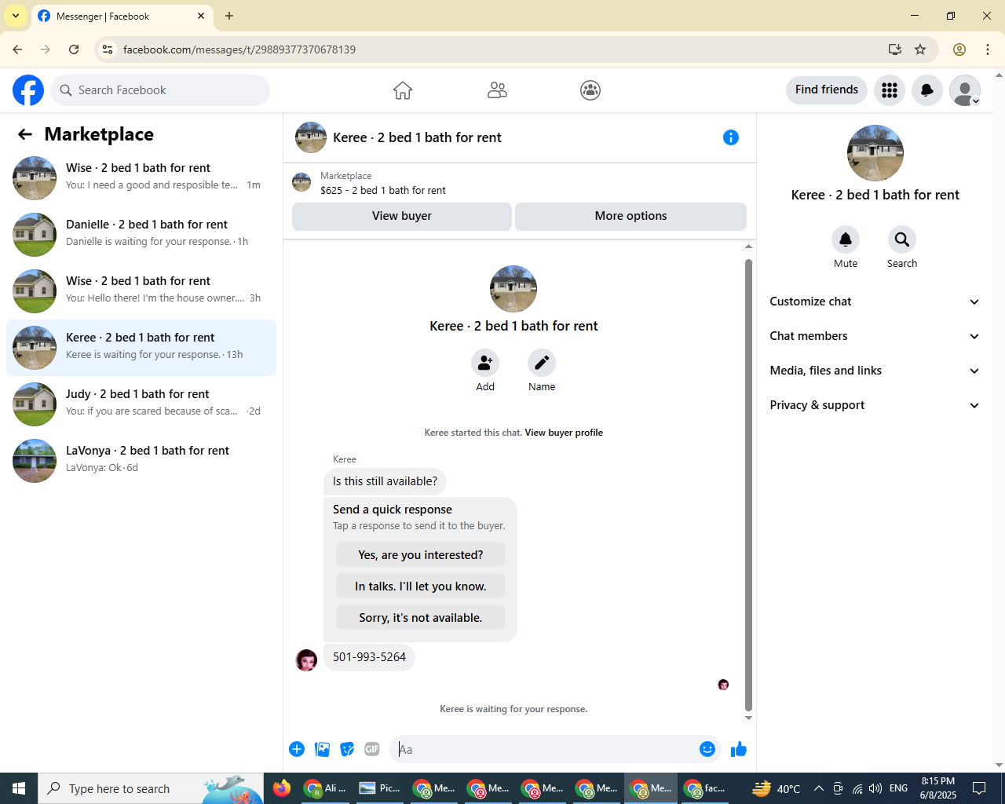Image resolution: width=1005 pixels, height=804 pixels.
Task: Mute this chat with the bell icon
Action: coord(846,239)
